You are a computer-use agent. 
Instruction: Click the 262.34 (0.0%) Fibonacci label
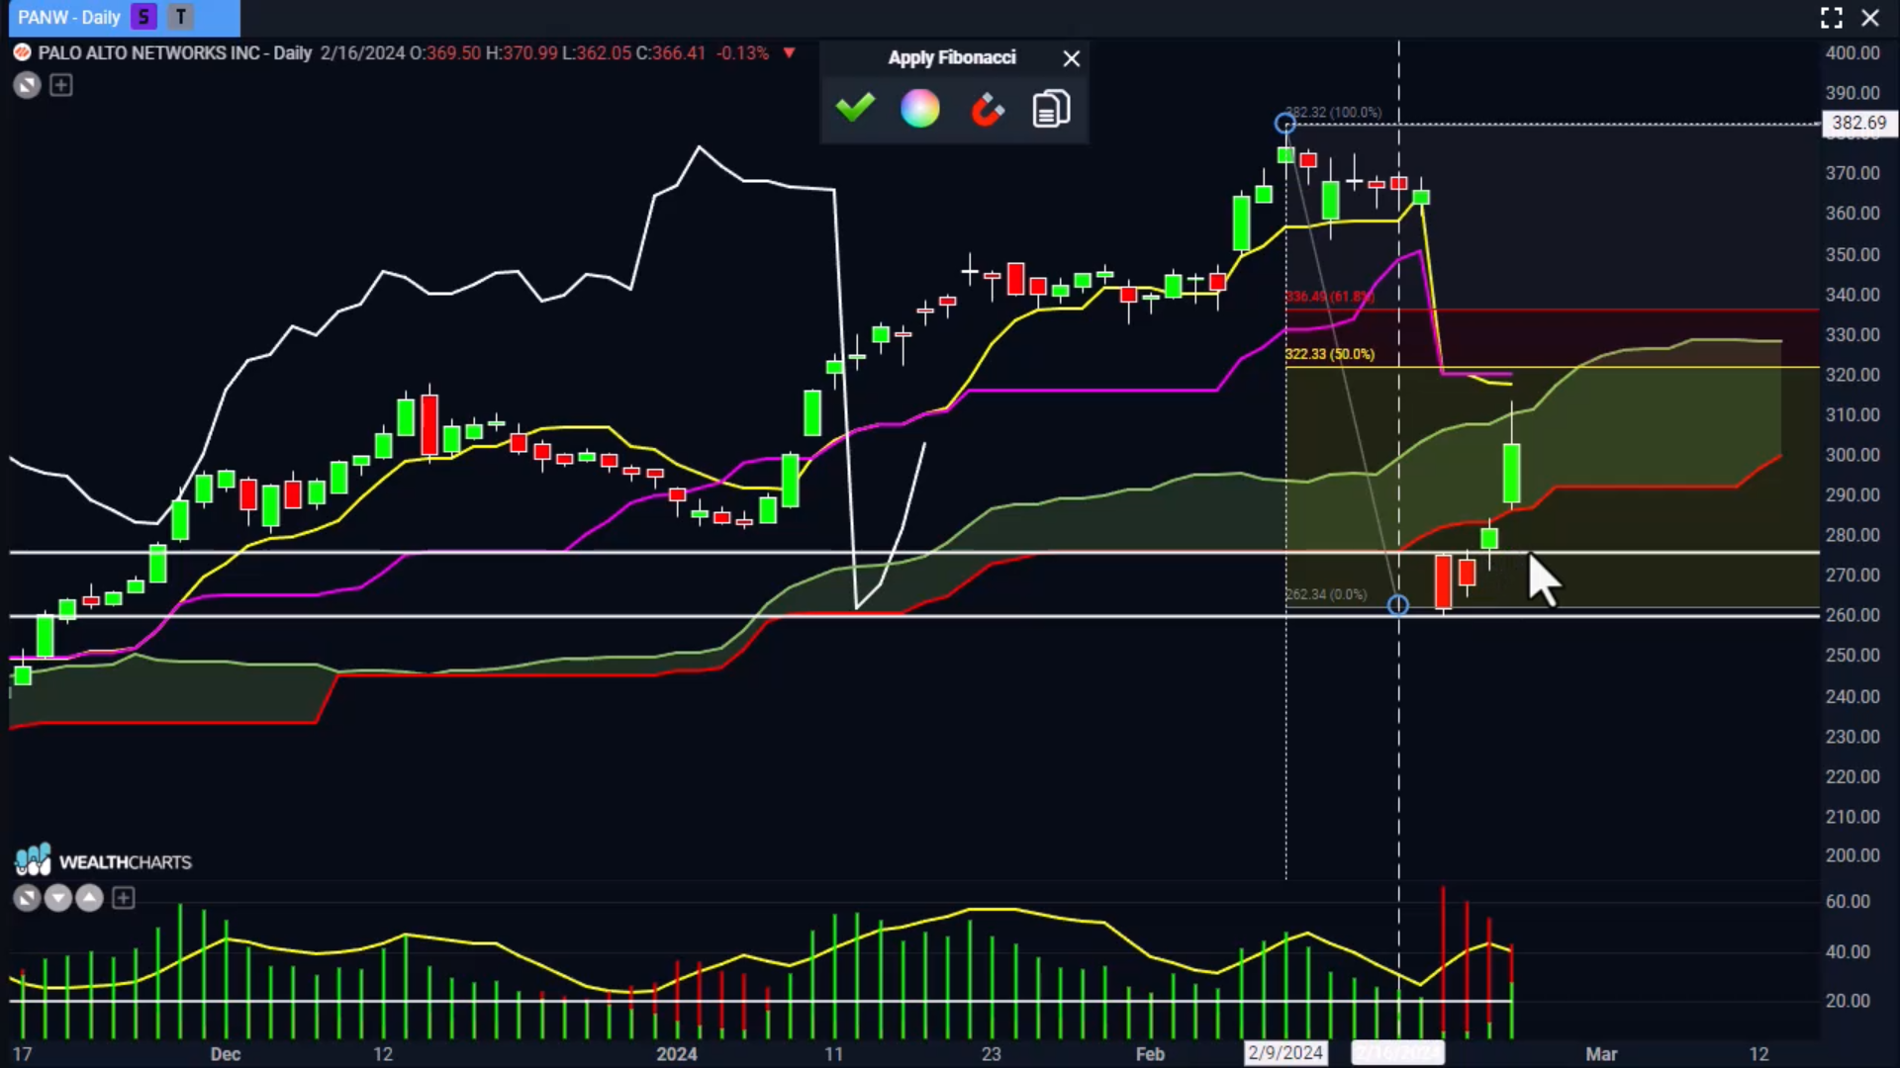[x=1326, y=594]
